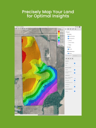96x128 pixels.
Task: Zoom in using the upper magnifier icon
Action: [x=16, y=102]
